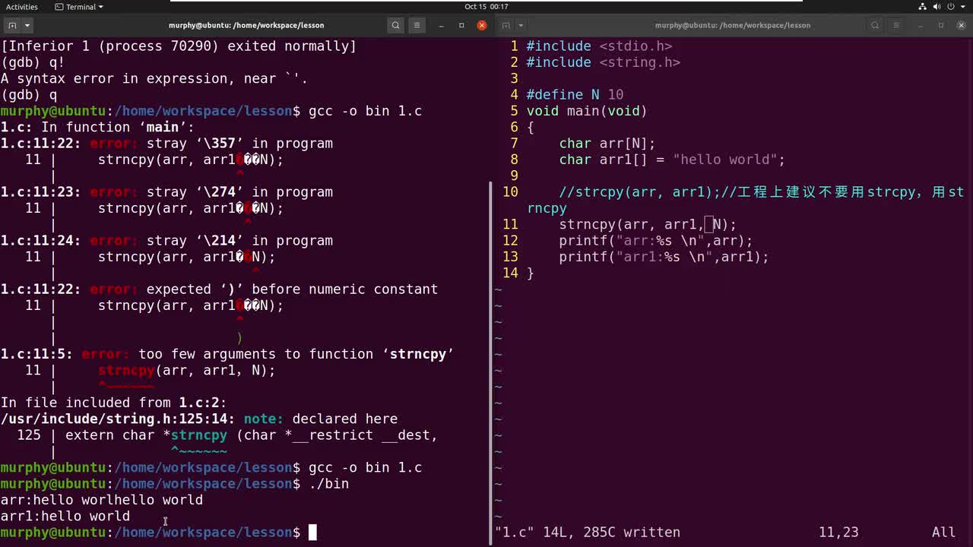
Task: Minimize the right terminal window
Action: 921,25
